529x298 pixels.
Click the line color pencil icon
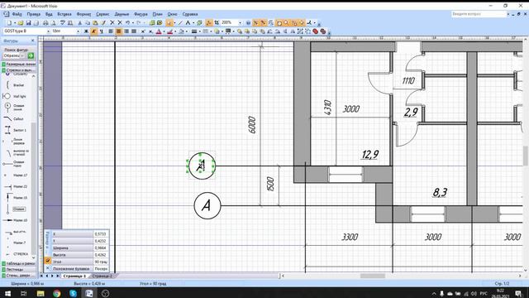(169, 31)
